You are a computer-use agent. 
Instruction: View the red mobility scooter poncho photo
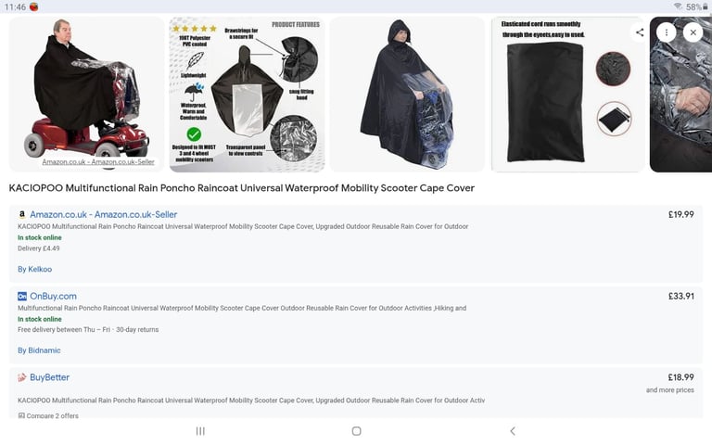pos(87,95)
